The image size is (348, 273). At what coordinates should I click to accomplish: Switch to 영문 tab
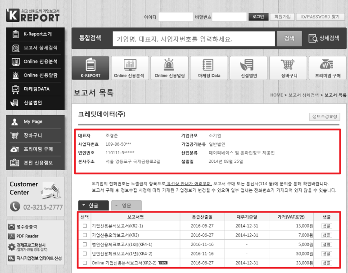click(127, 206)
